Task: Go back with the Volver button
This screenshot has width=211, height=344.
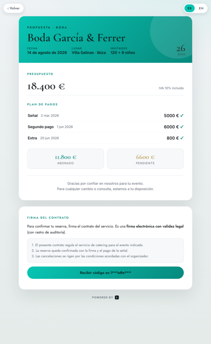Action: coord(14,8)
